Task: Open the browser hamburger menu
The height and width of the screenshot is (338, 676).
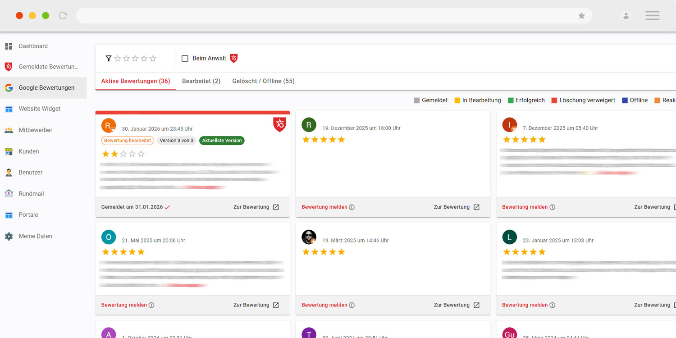Action: pyautogui.click(x=652, y=16)
